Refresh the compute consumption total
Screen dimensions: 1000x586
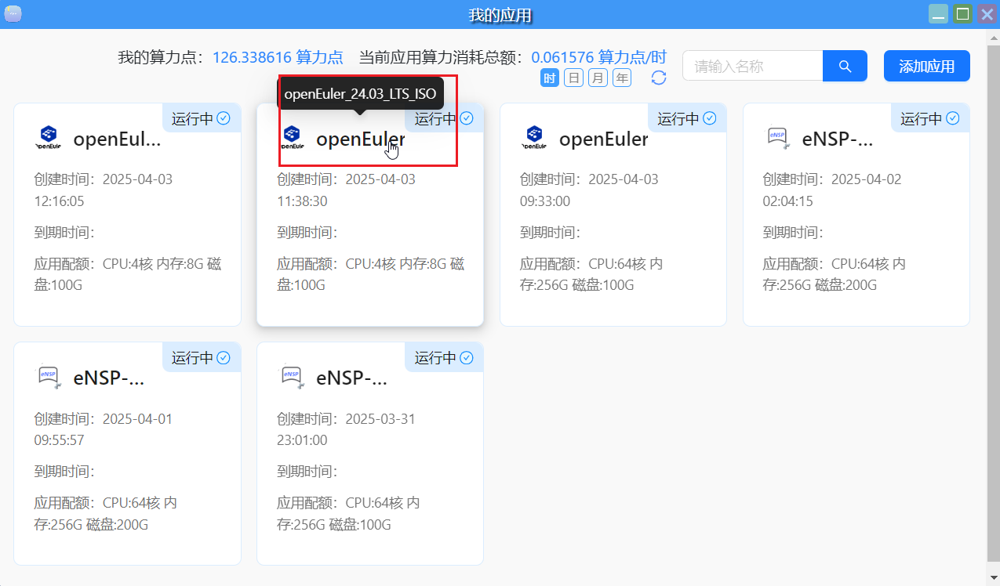(x=659, y=78)
